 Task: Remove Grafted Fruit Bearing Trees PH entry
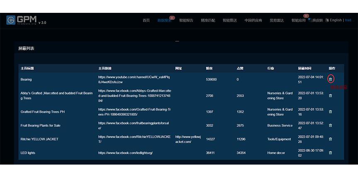330,112
